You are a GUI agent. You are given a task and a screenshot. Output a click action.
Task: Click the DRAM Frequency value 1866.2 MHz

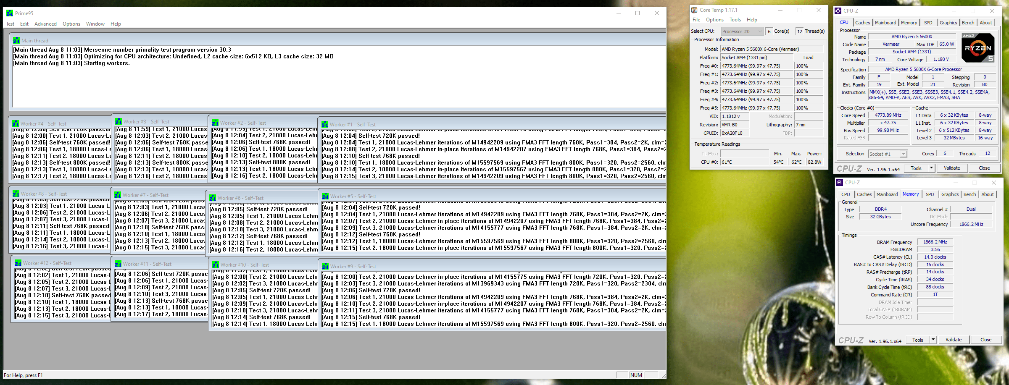tap(935, 242)
